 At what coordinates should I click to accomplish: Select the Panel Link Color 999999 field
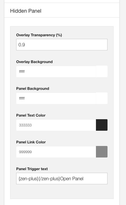coord(56,152)
